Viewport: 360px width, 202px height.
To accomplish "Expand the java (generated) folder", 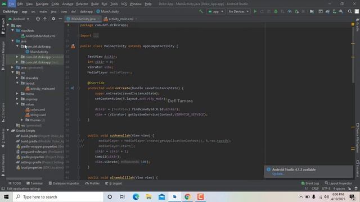I will coord(12,67).
